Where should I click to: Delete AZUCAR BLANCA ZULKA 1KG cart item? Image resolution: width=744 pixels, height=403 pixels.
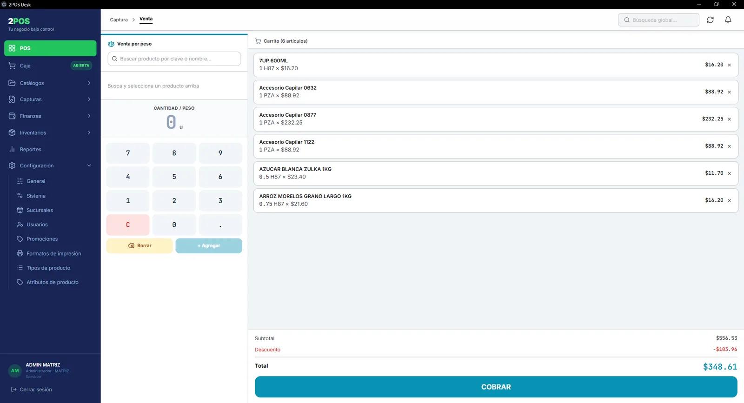[x=729, y=173]
